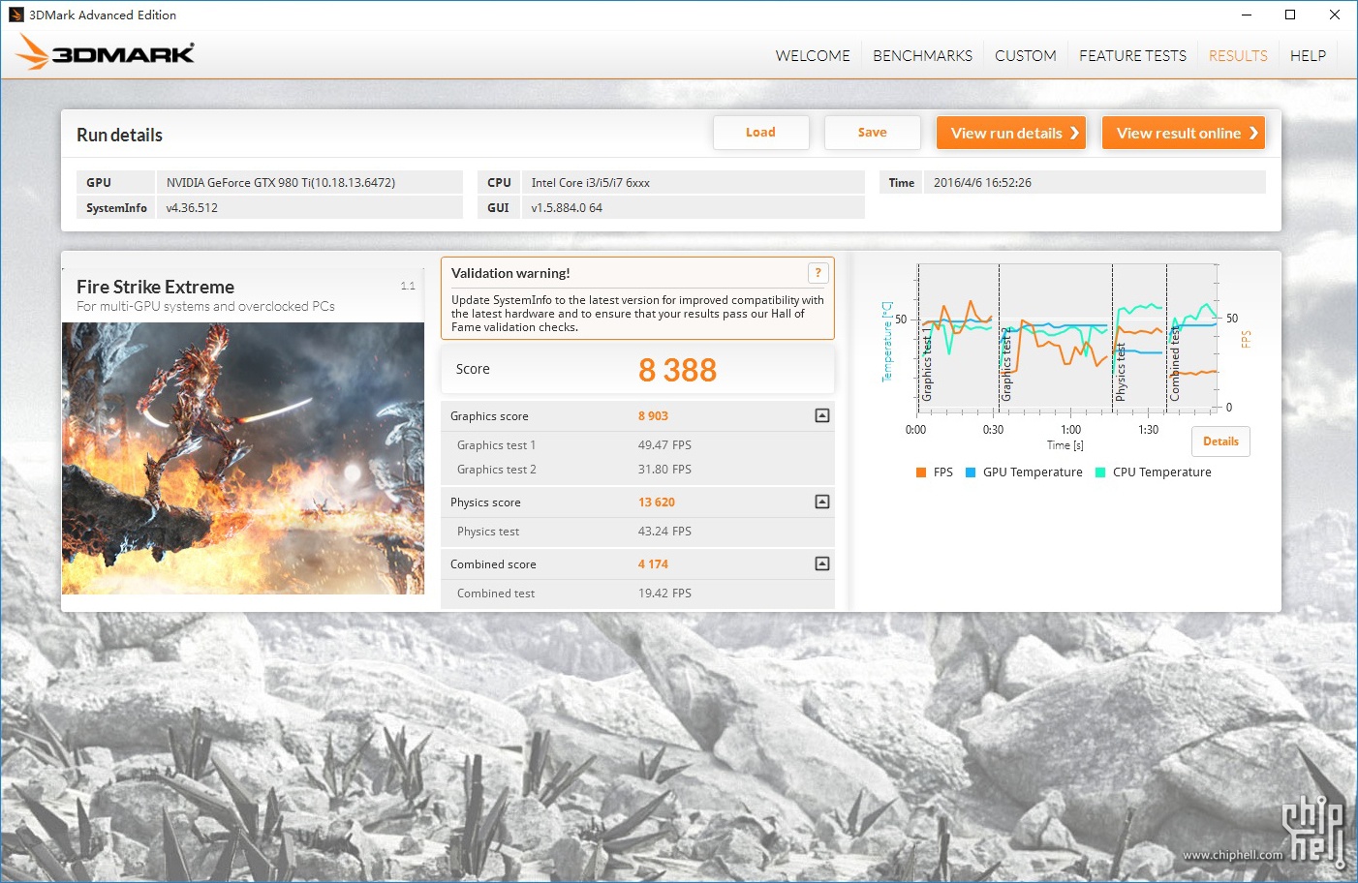
Task: Select the RESULTS tab
Action: pyautogui.click(x=1238, y=56)
